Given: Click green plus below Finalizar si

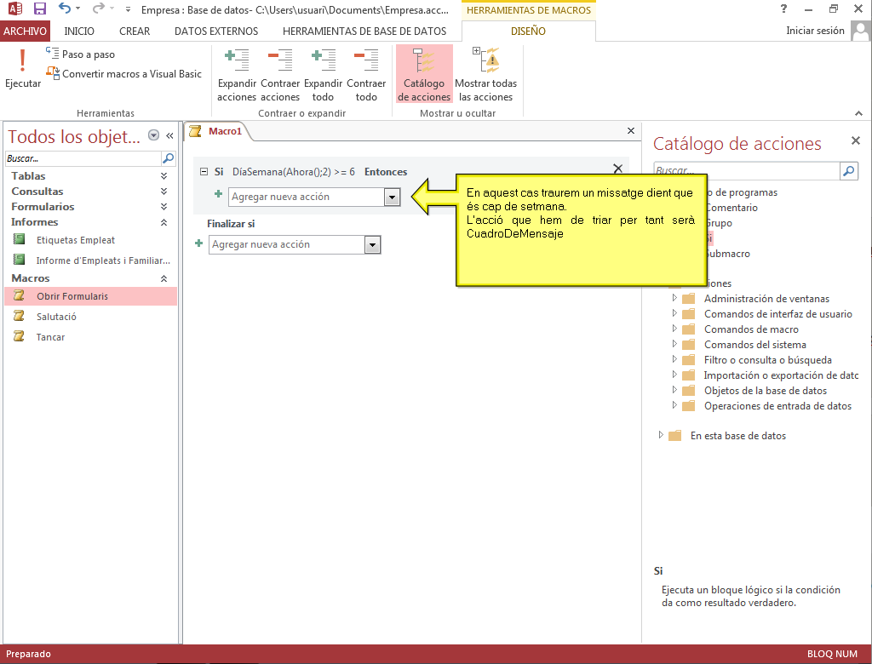Looking at the screenshot, I should coord(198,243).
